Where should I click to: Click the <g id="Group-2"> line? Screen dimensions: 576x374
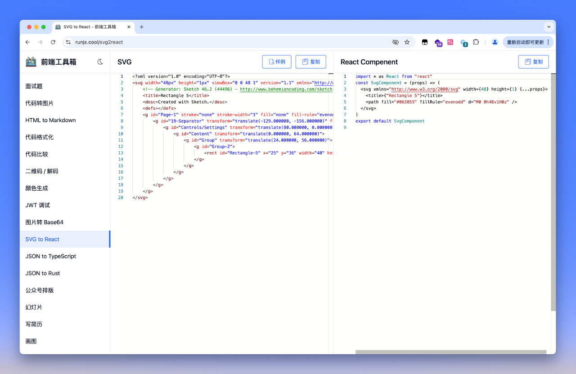pos(214,147)
